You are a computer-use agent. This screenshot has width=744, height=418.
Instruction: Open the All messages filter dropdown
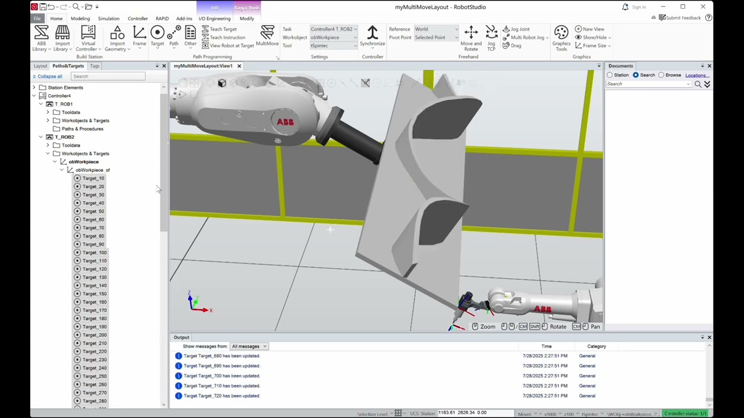[x=249, y=347]
